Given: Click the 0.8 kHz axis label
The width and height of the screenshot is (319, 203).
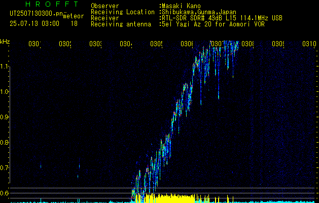Looking at the screenshot, I should point(4,142).
